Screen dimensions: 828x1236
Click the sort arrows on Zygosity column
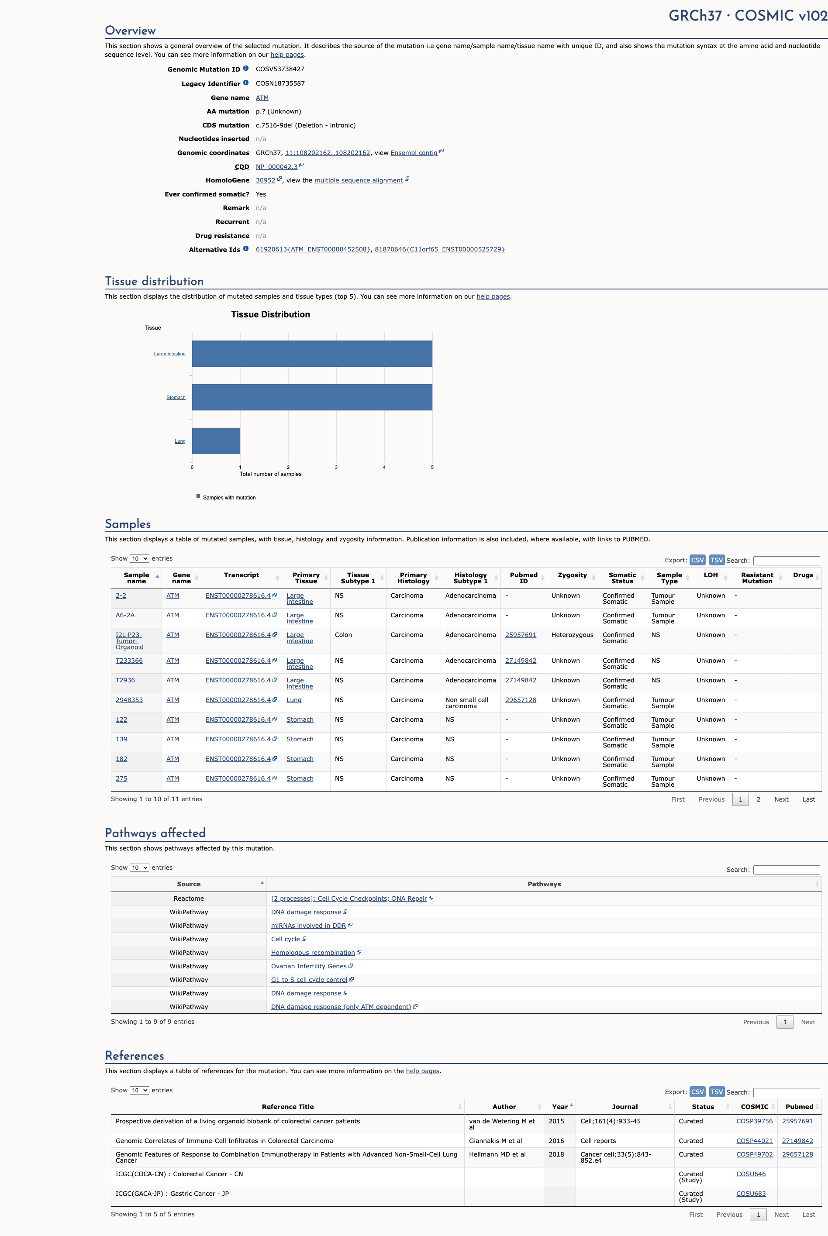(x=593, y=578)
